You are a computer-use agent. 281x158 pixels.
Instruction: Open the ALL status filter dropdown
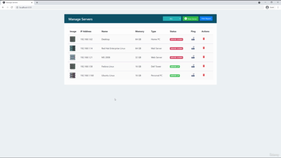pos(172,18)
